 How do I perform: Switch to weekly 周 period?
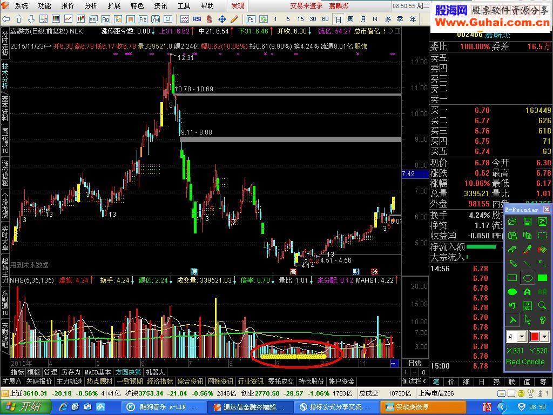pos(350,19)
